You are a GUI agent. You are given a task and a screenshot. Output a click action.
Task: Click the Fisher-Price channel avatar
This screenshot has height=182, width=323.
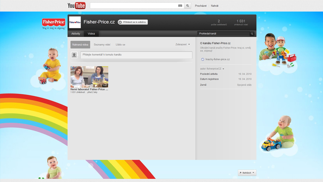[x=75, y=22]
